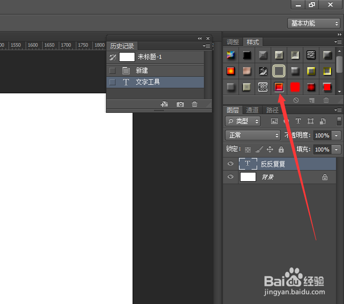Close the History panel
The width and height of the screenshot is (344, 304).
[208, 38]
